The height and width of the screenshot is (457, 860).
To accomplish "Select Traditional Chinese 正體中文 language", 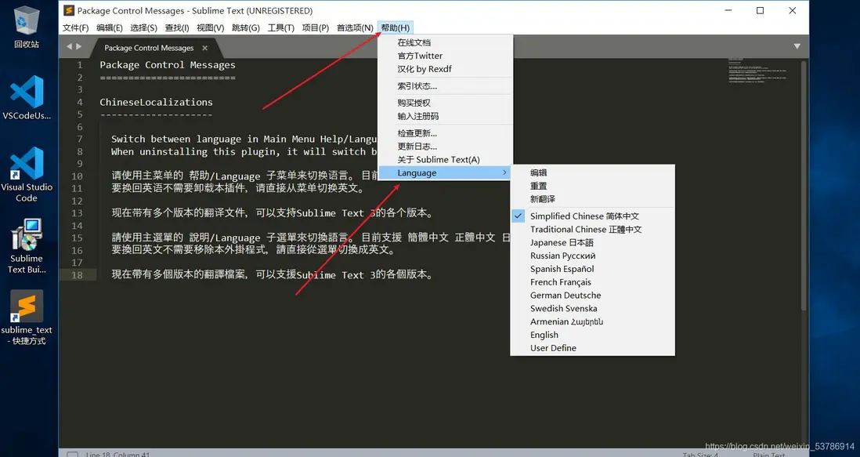I will coord(592,229).
